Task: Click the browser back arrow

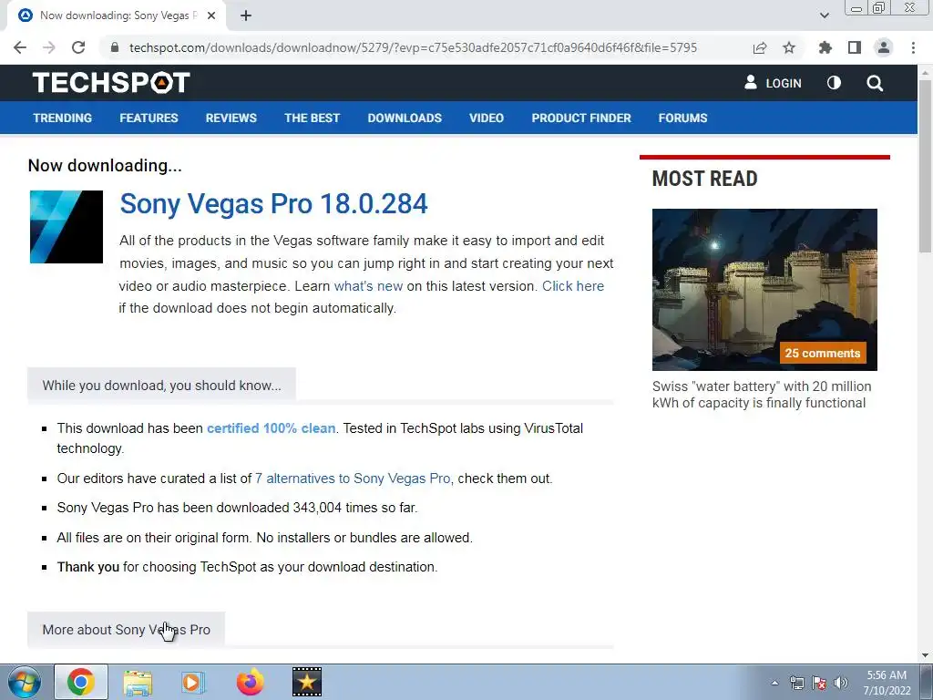Action: [20, 47]
